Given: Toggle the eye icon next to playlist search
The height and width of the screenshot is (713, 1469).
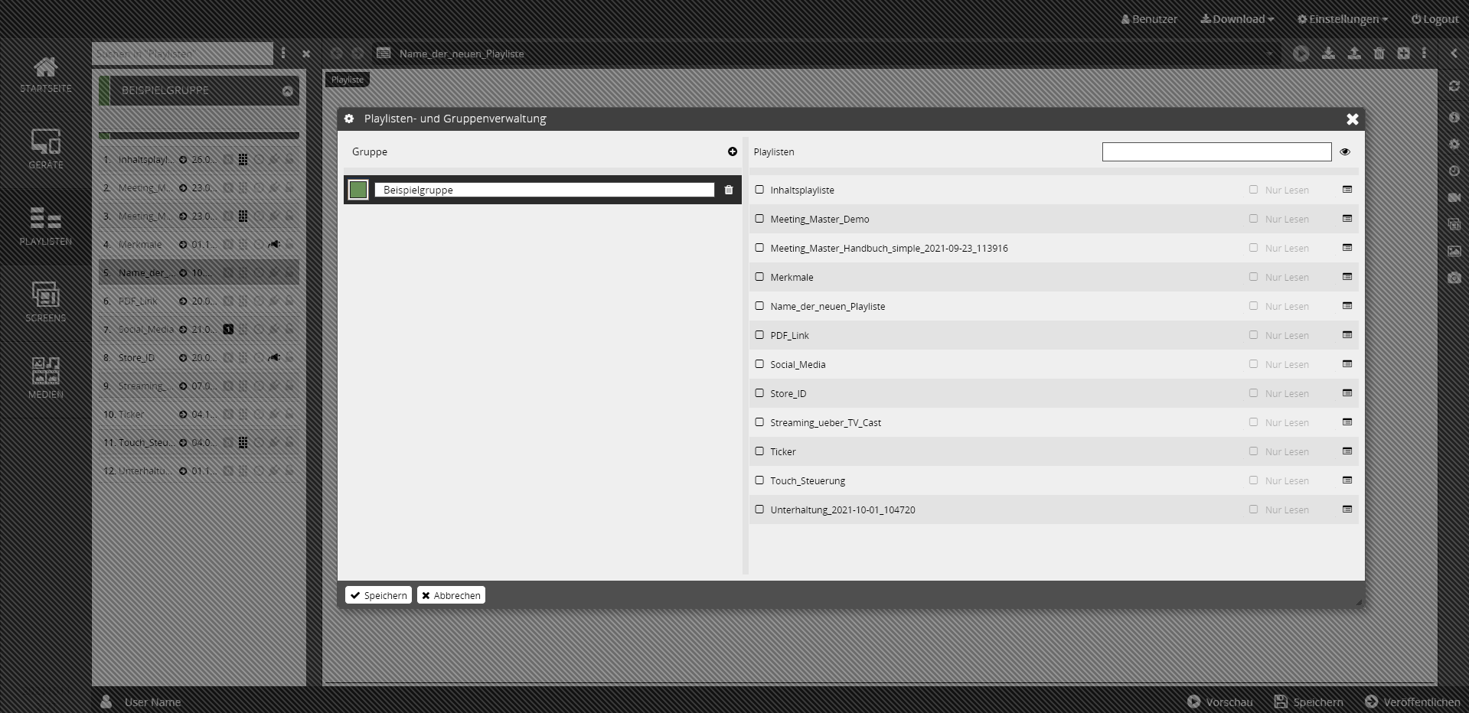Looking at the screenshot, I should coord(1345,152).
